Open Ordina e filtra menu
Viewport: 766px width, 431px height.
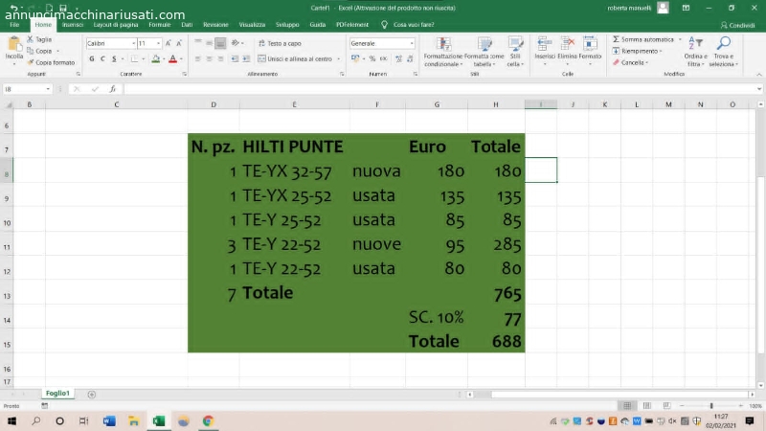695,52
